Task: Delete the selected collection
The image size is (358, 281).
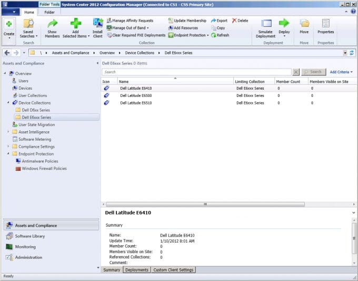Action: click(x=240, y=21)
